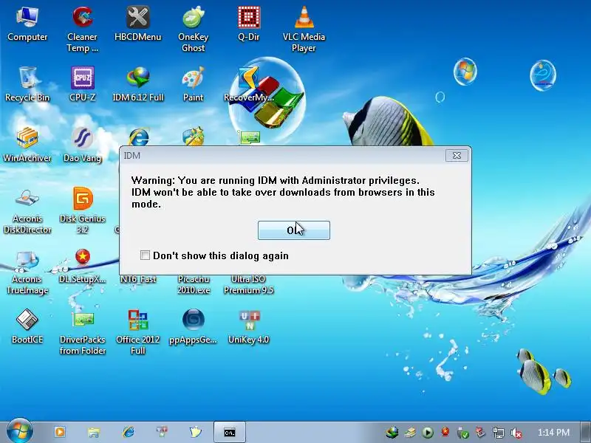Select DriverPacks from Folder shortcut
The height and width of the screenshot is (443, 591).
[x=83, y=332]
